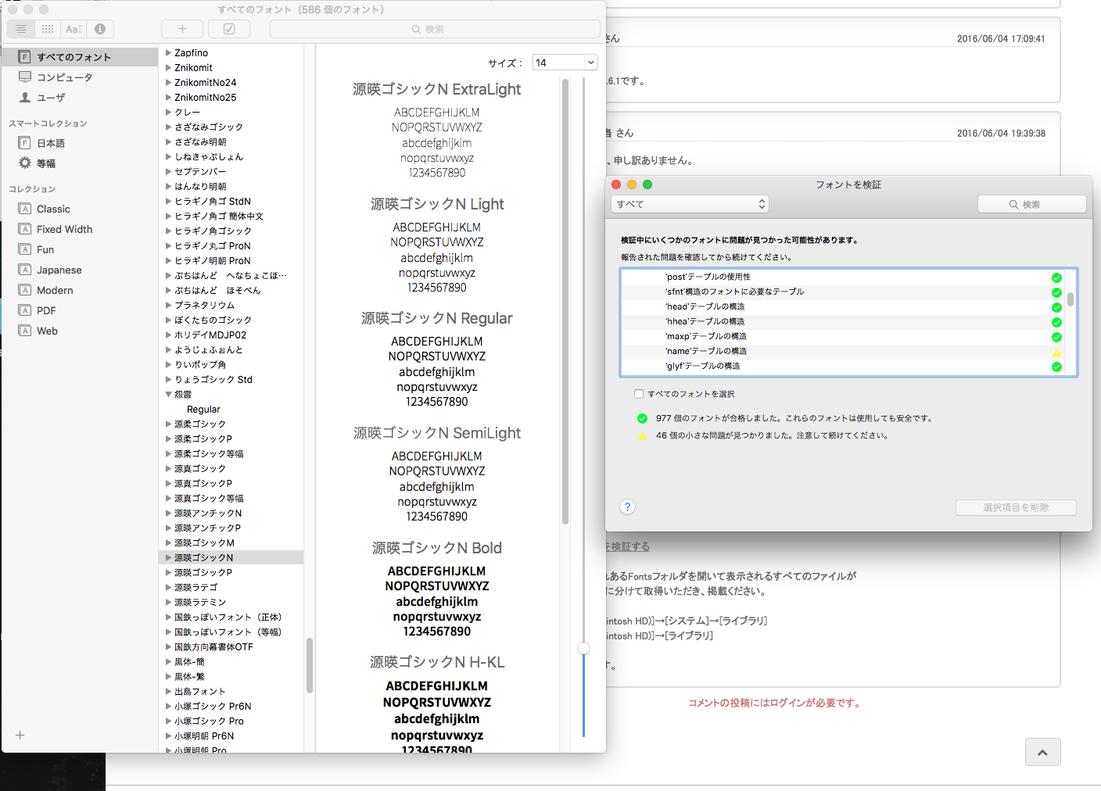
Task: Select the Japanese collection in sidebar
Action: 59,270
